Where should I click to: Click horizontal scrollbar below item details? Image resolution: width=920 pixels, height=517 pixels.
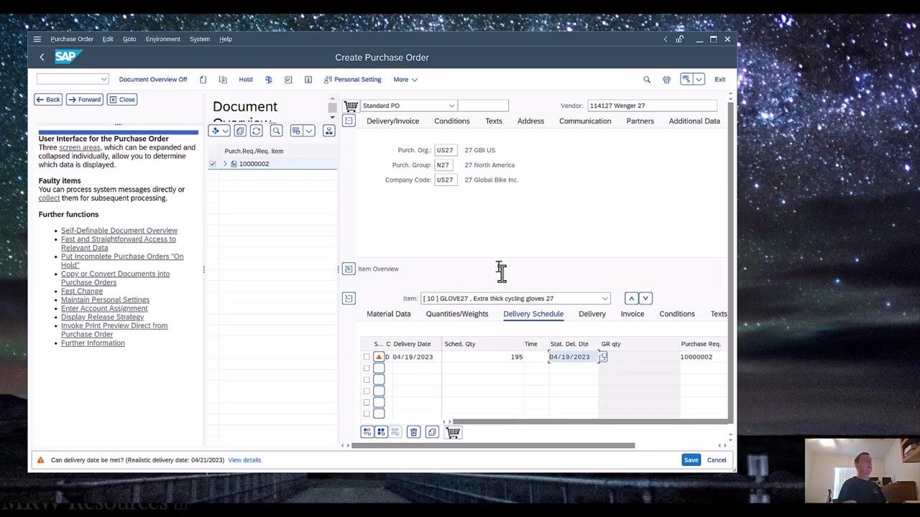pos(493,445)
